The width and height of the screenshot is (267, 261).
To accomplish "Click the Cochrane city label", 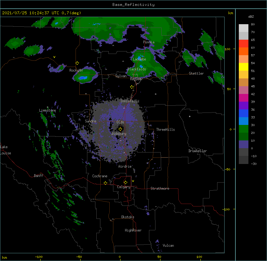I will coord(100,176).
